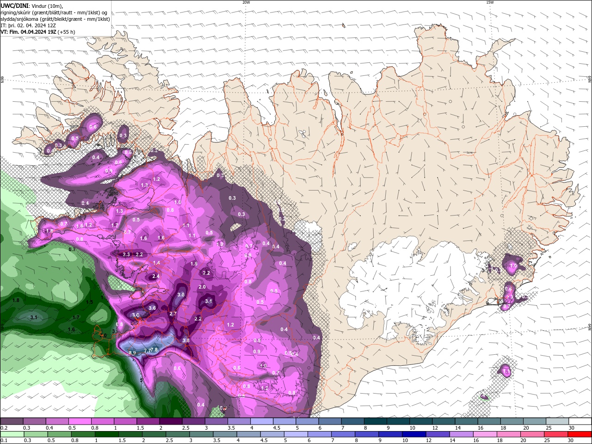Pick the darkest purple top legend swatch at 2

(x=170, y=421)
